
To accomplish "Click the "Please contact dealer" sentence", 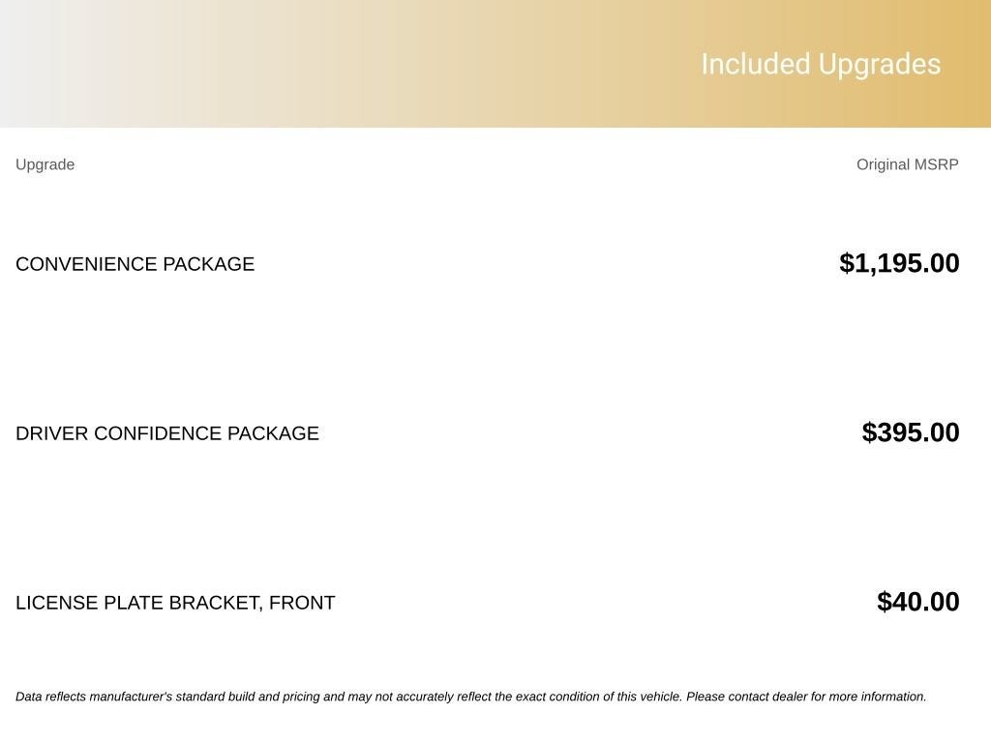I will [x=806, y=697].
